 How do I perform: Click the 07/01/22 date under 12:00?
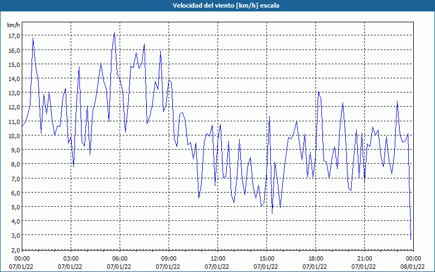pos(217,267)
